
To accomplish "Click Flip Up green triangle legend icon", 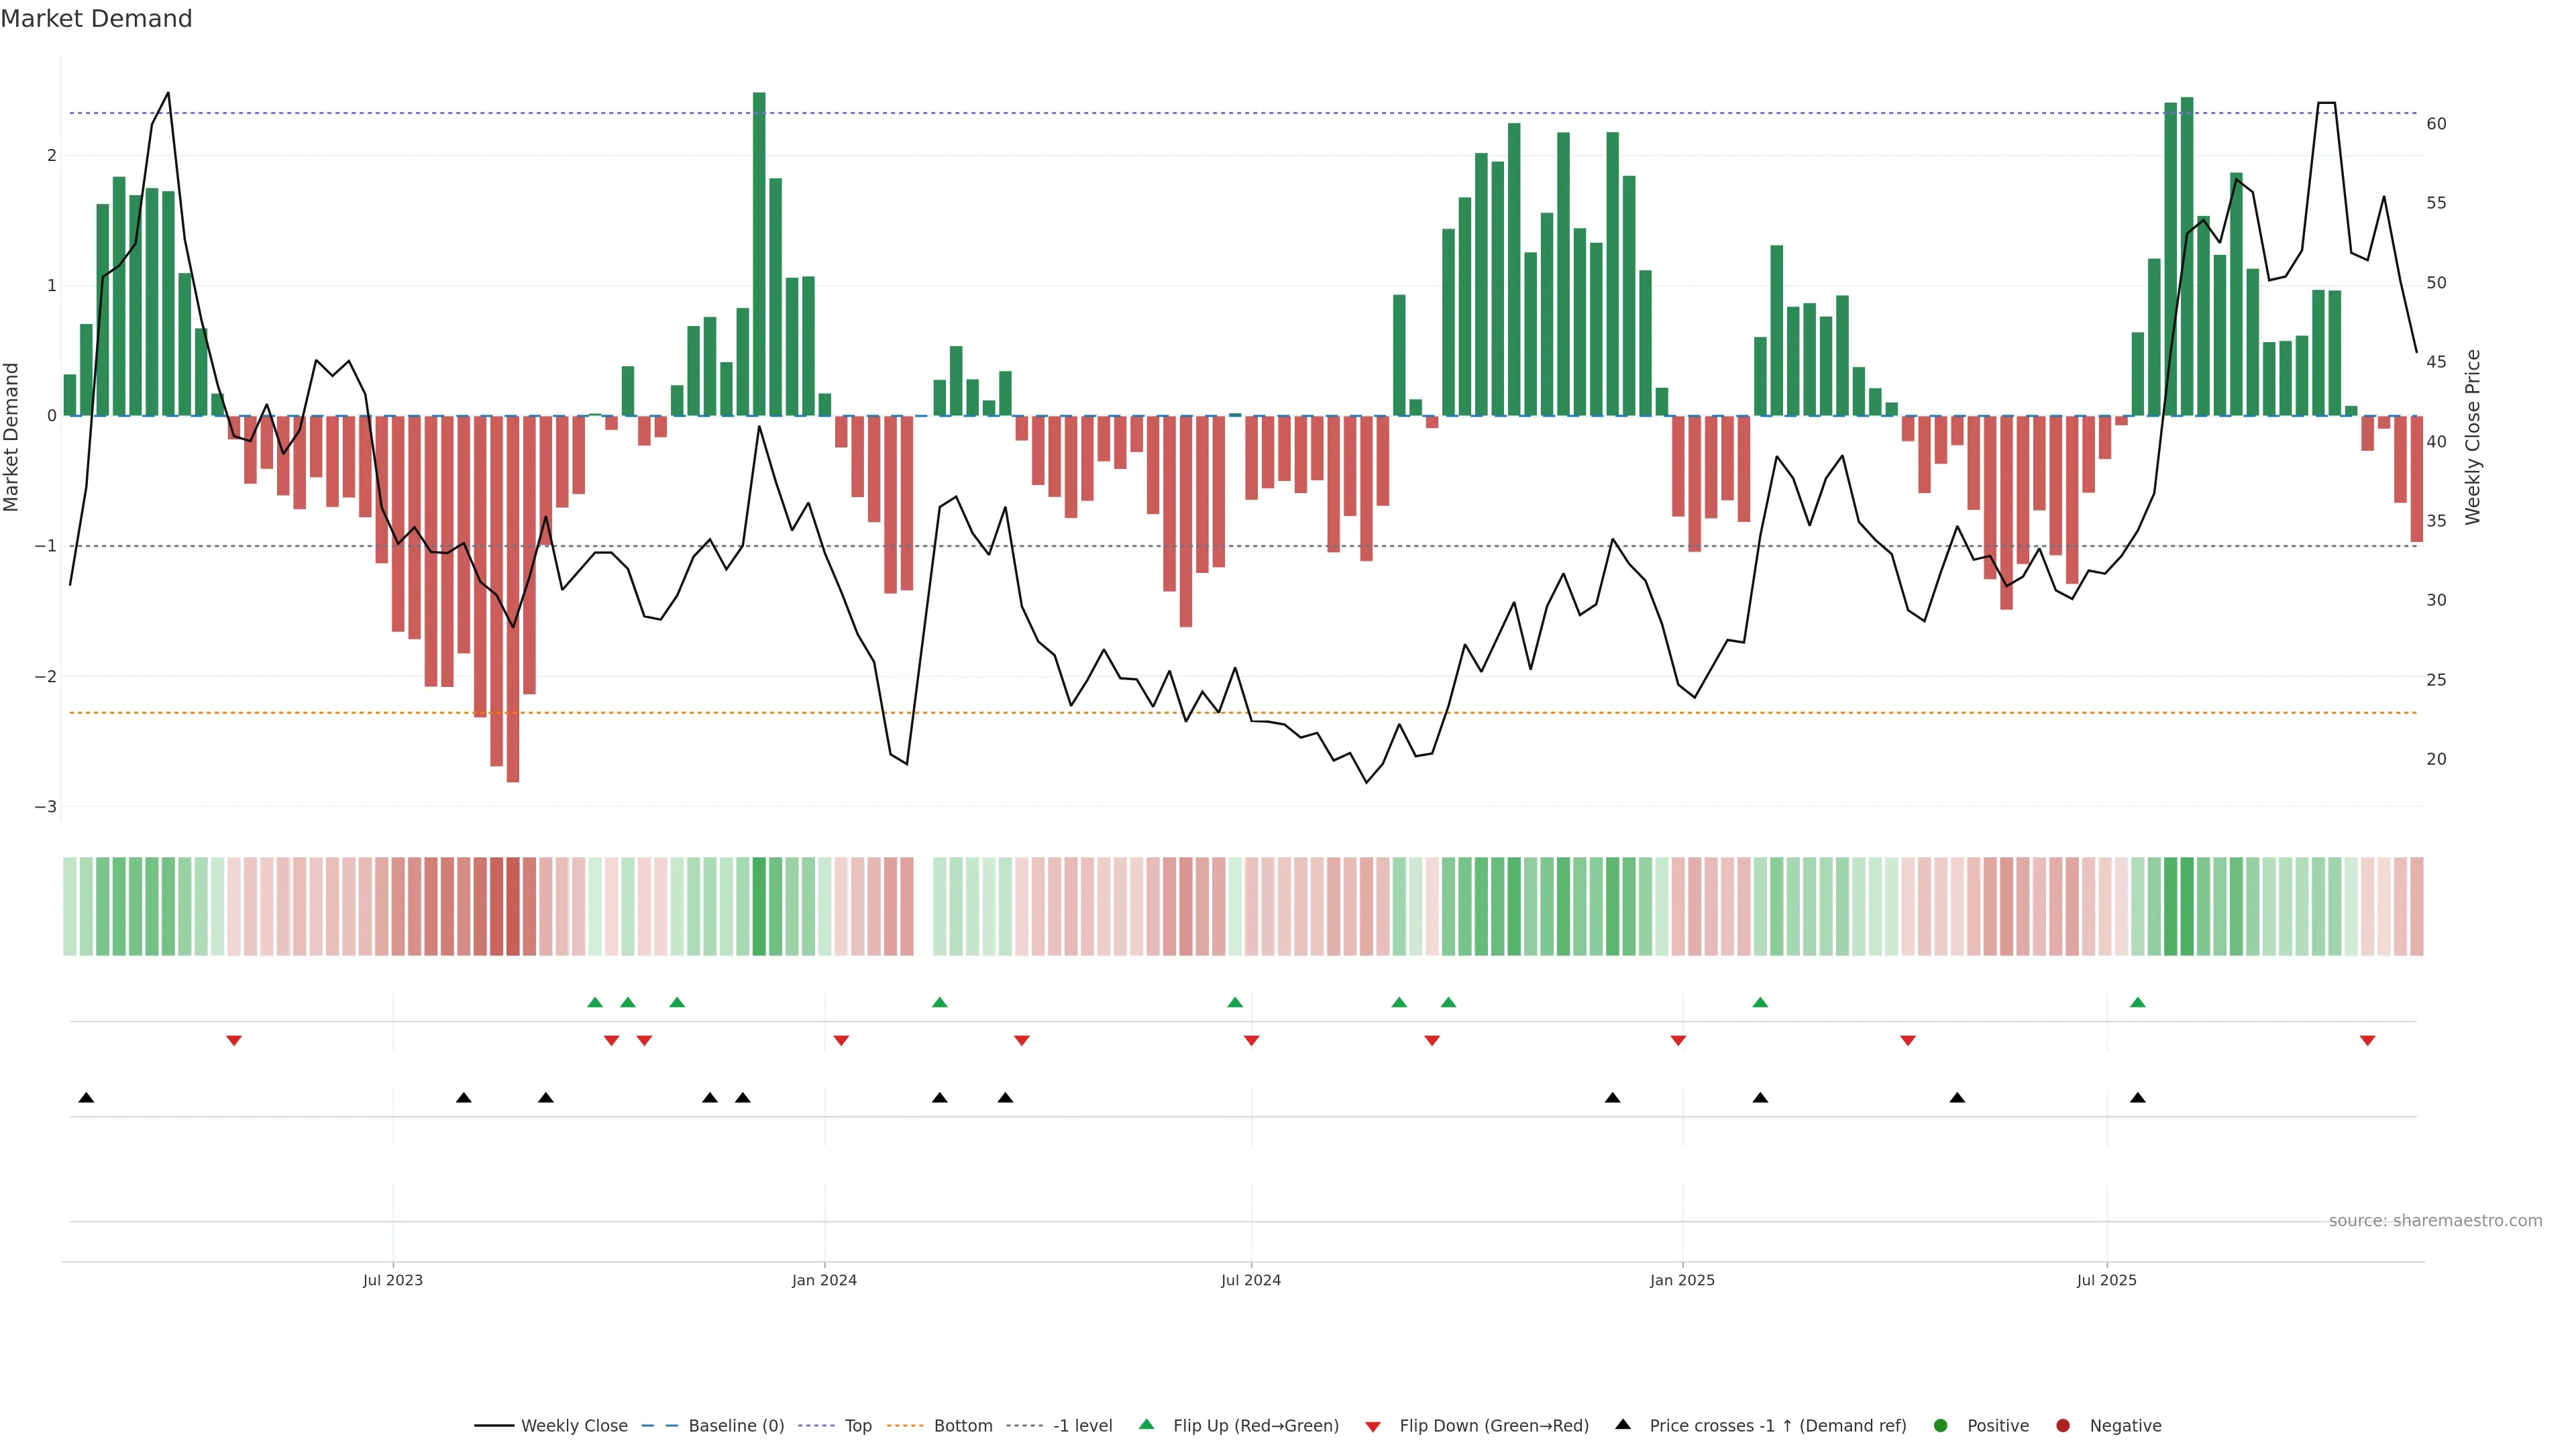I will pyautogui.click(x=1147, y=1424).
